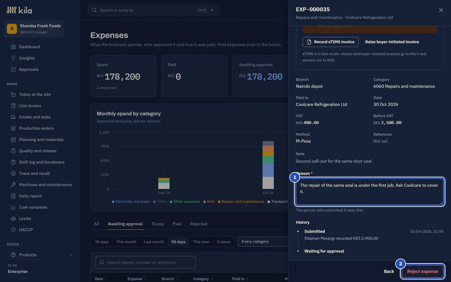451x282 pixels.
Task: Expand the Products sidebar section
Action: (71, 255)
